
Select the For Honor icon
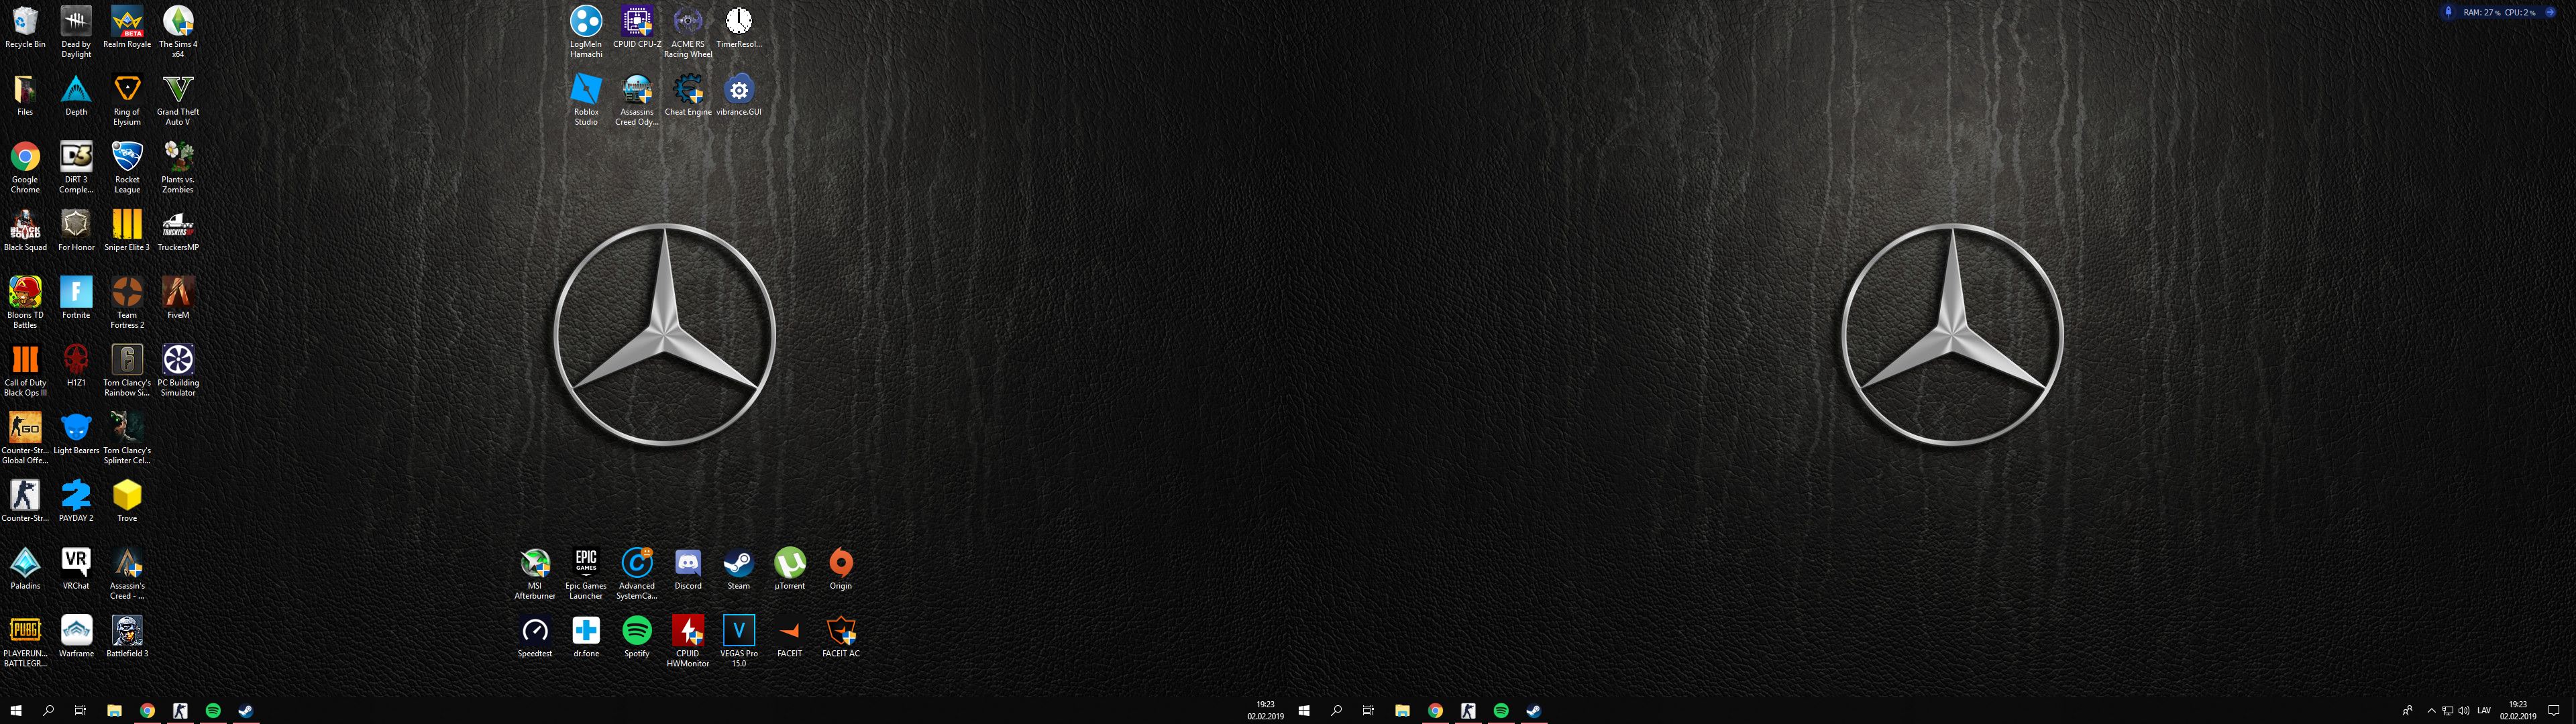click(x=76, y=231)
